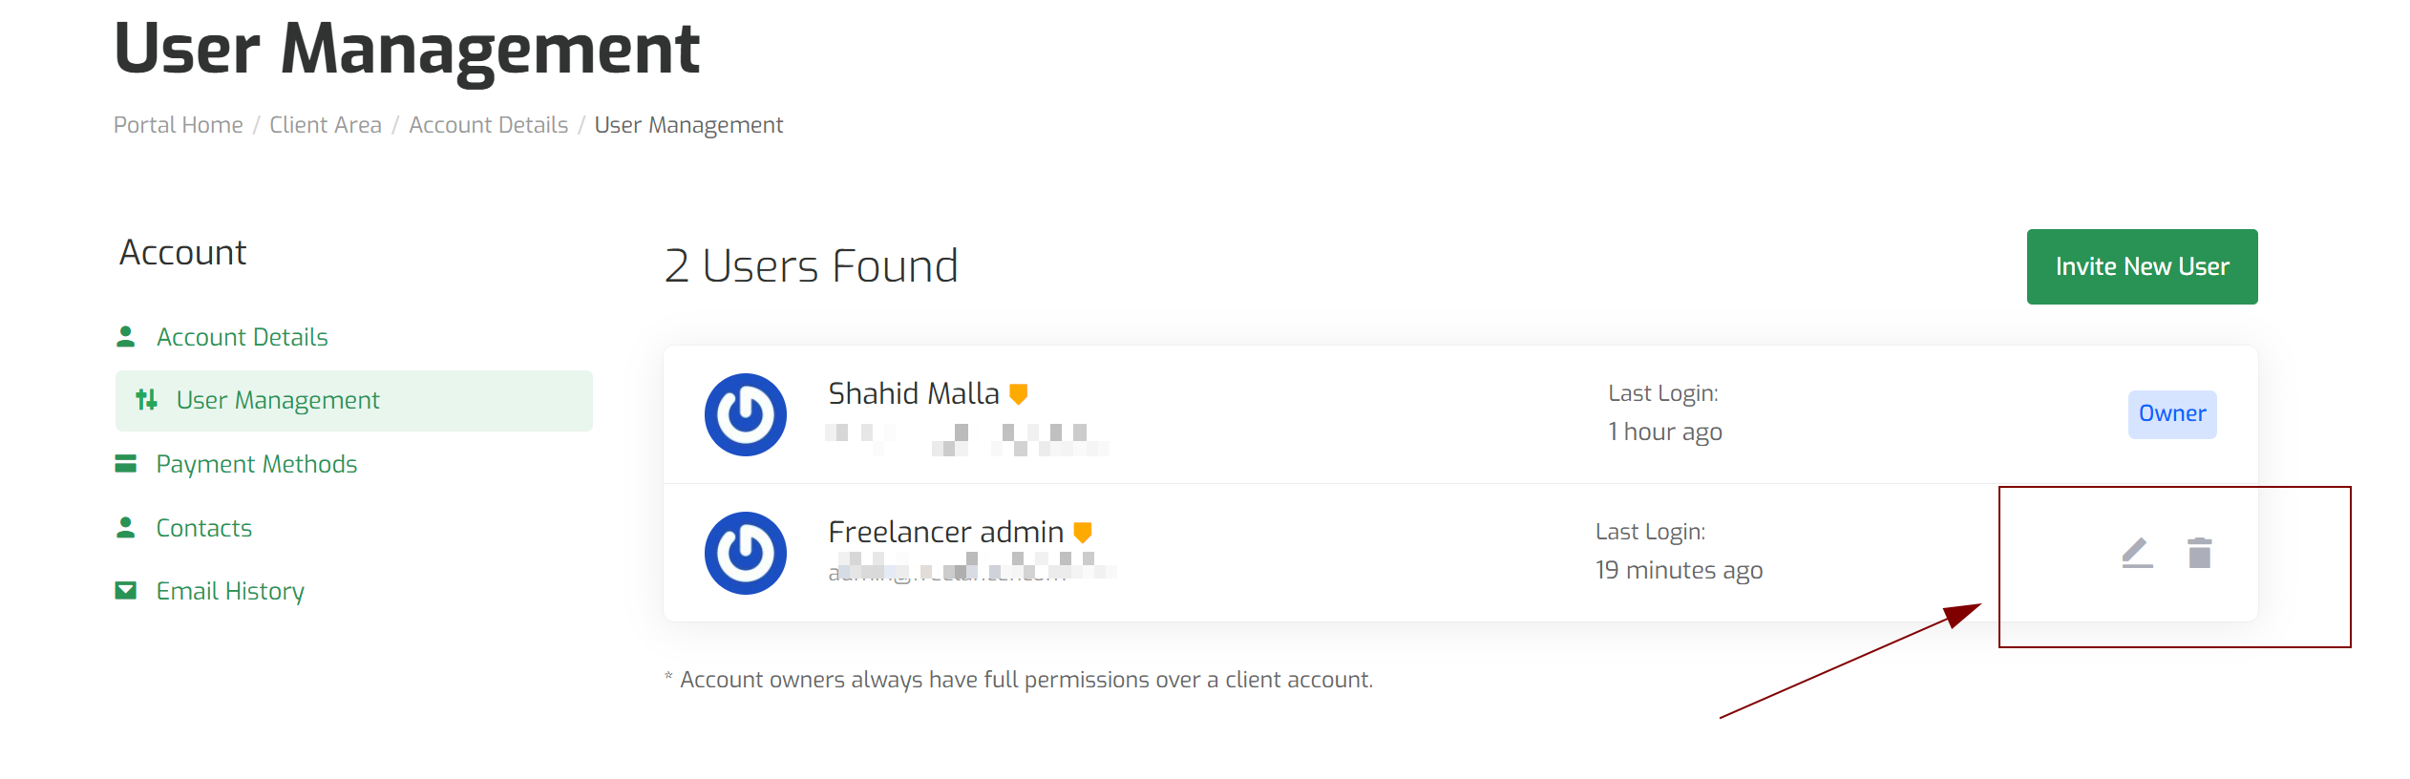
Task: Click the envelope icon beside Email History
Action: 125,591
